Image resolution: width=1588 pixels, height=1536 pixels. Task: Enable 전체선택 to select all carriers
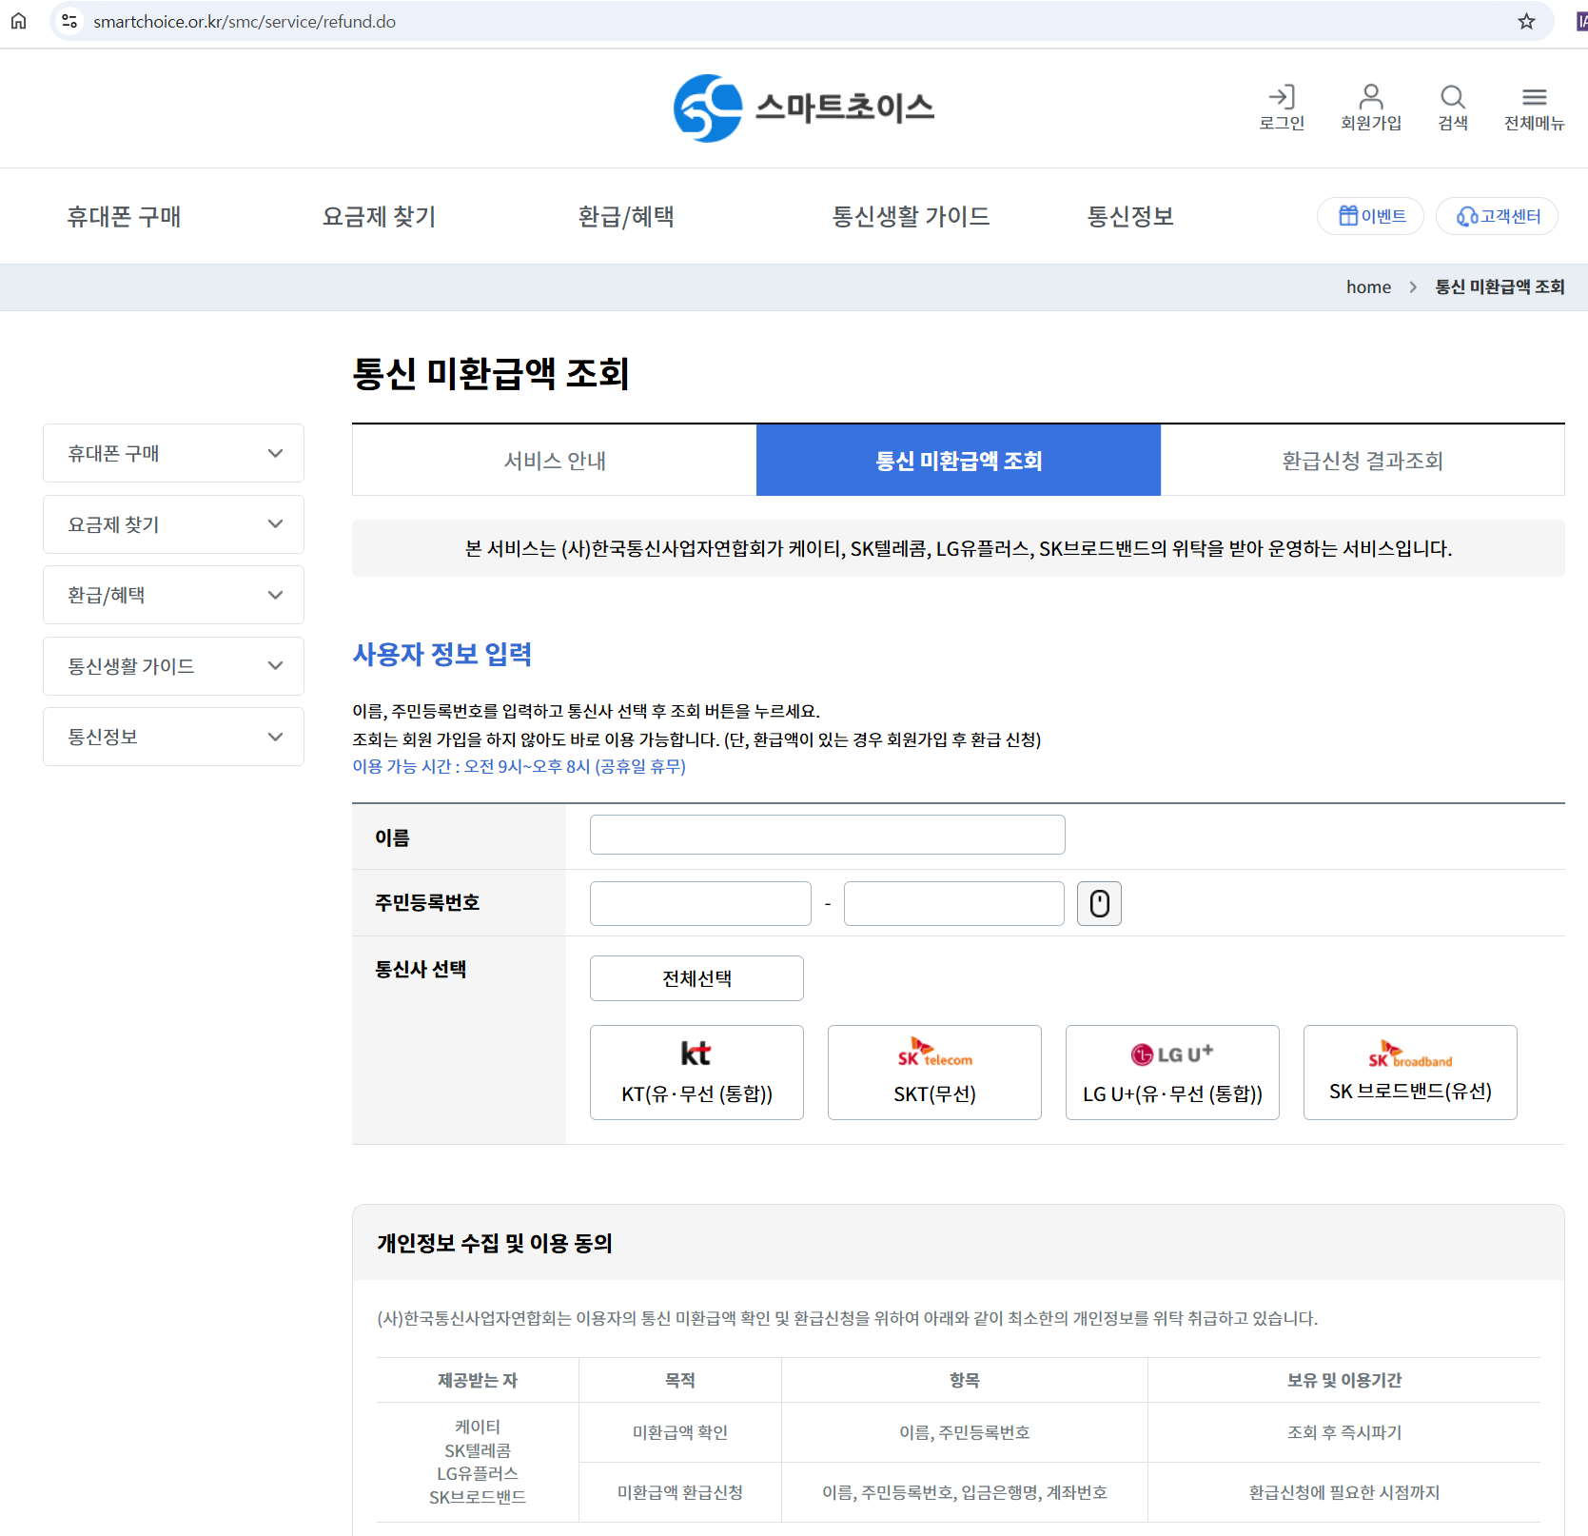(x=696, y=977)
